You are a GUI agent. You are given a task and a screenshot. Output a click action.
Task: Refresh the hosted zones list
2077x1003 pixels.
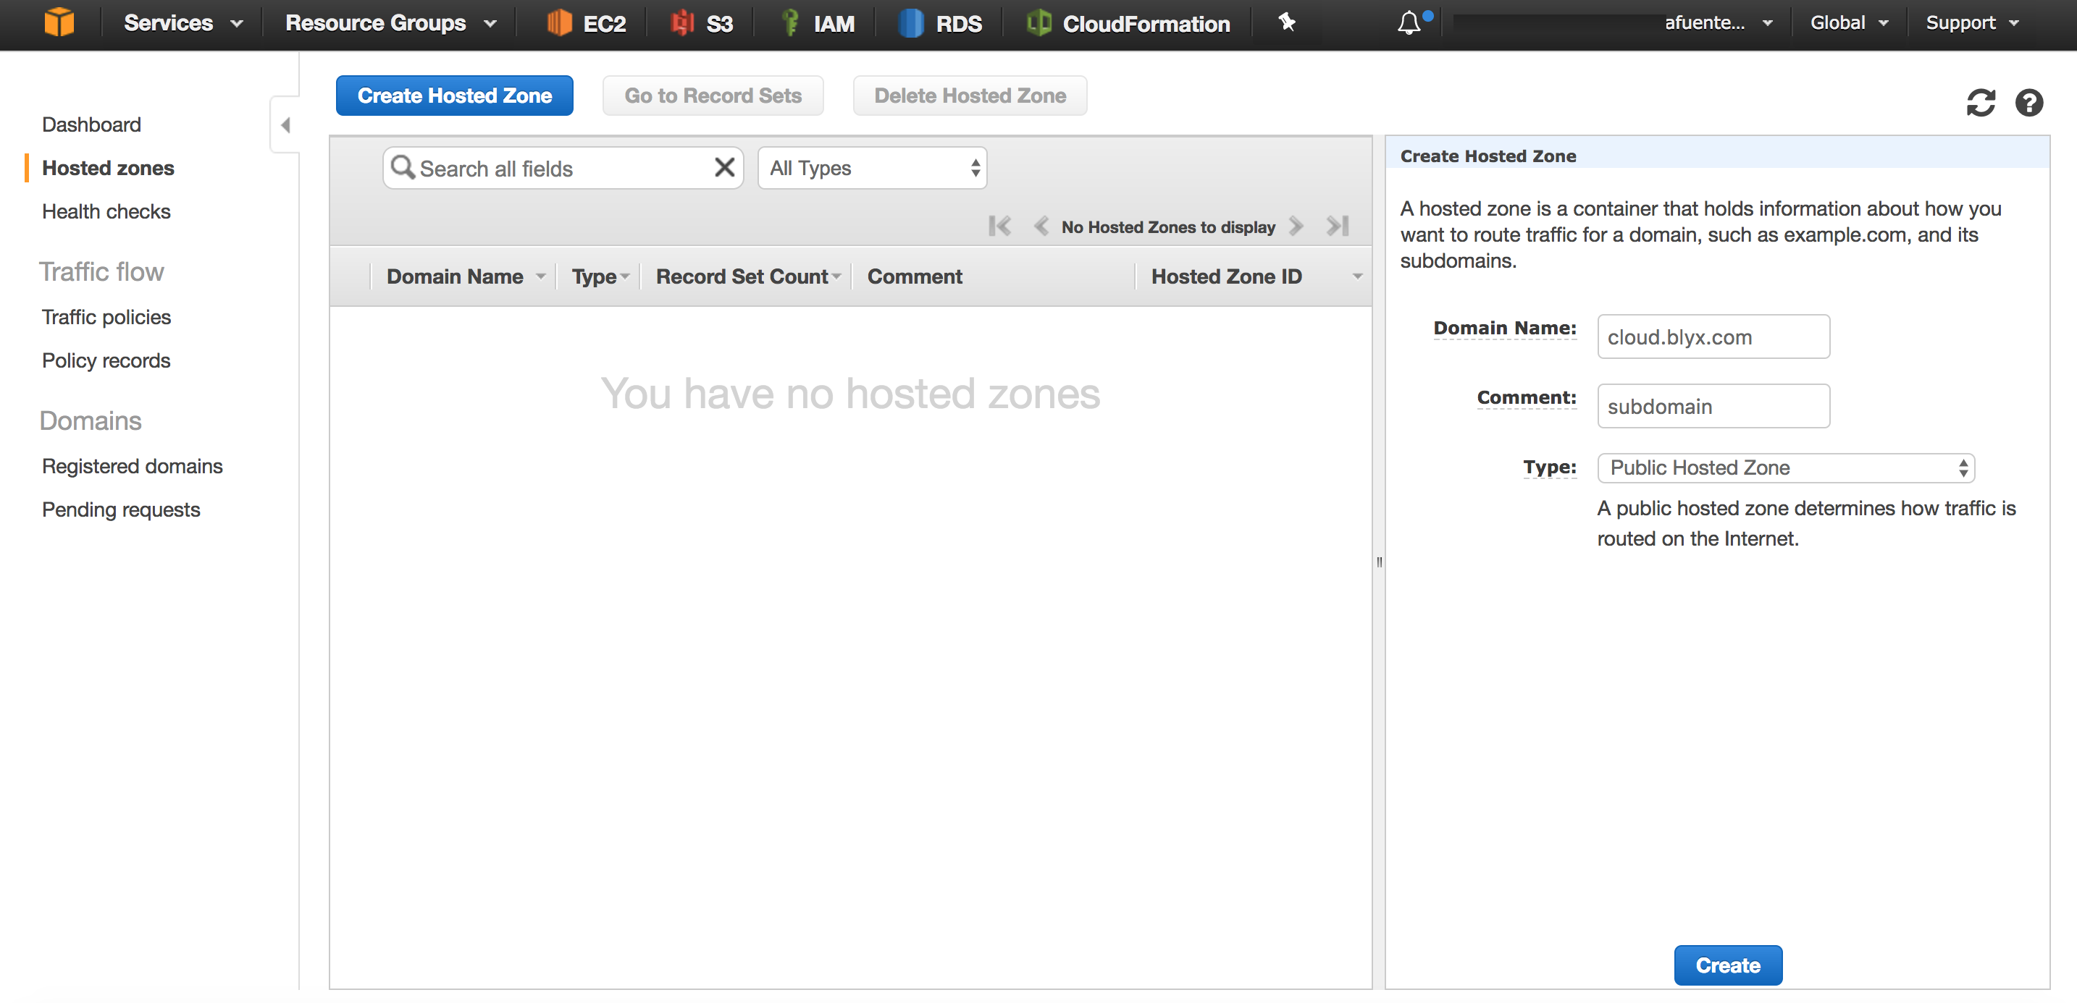coord(1980,102)
